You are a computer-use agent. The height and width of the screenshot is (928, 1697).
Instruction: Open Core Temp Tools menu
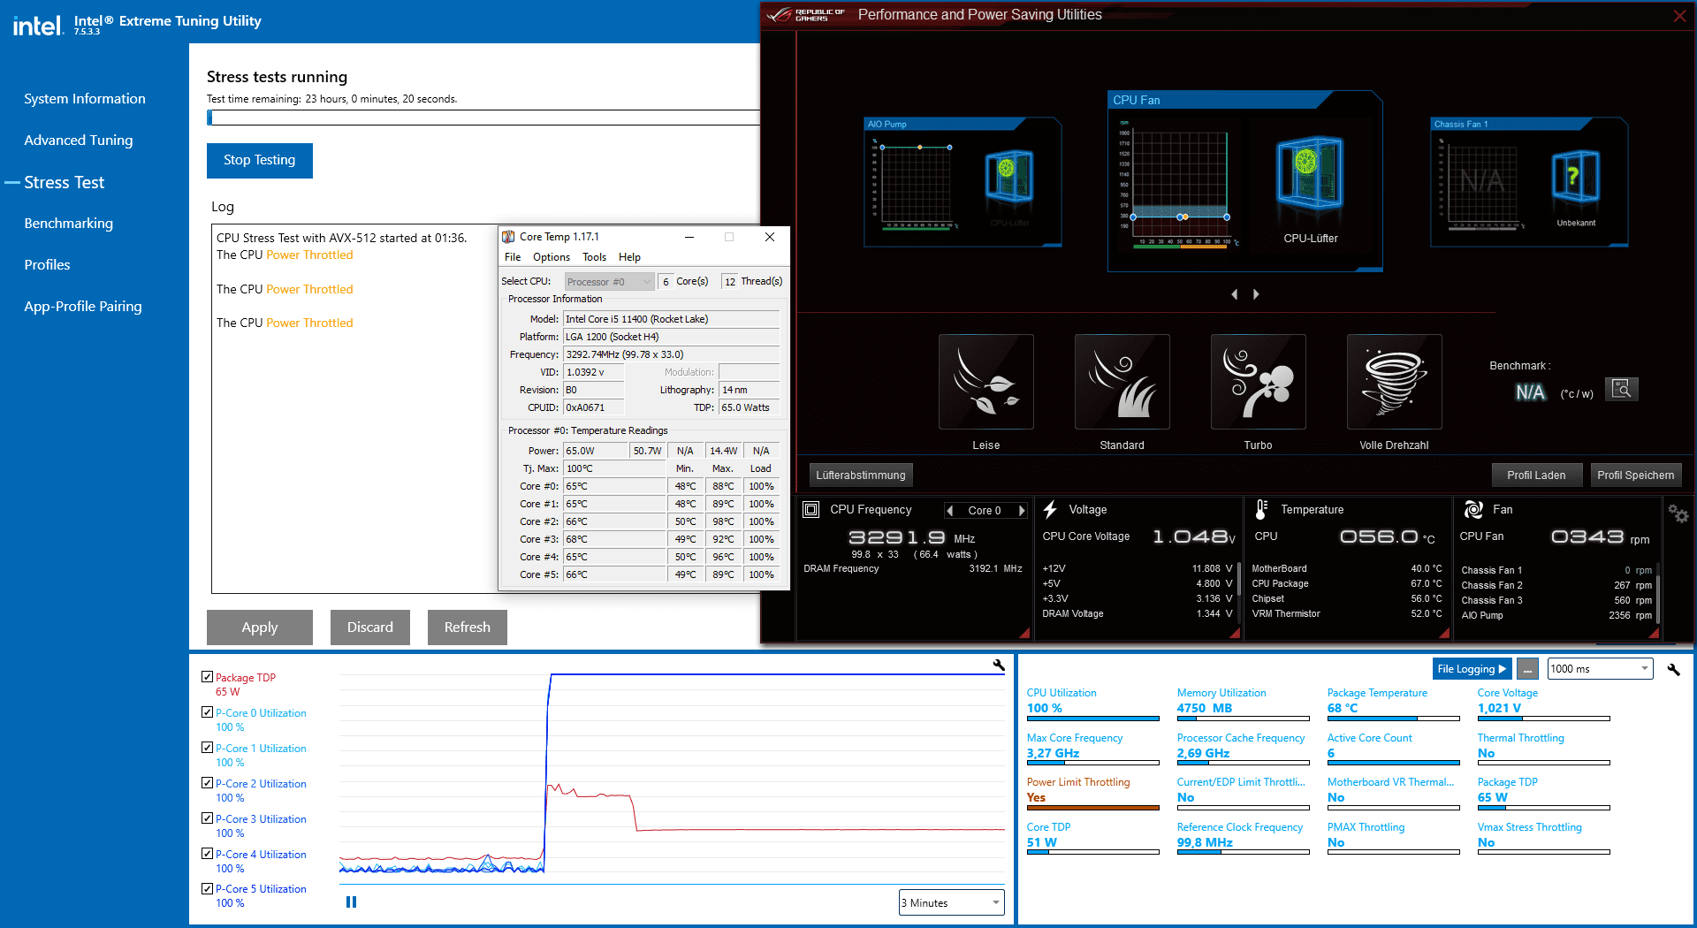tap(594, 257)
